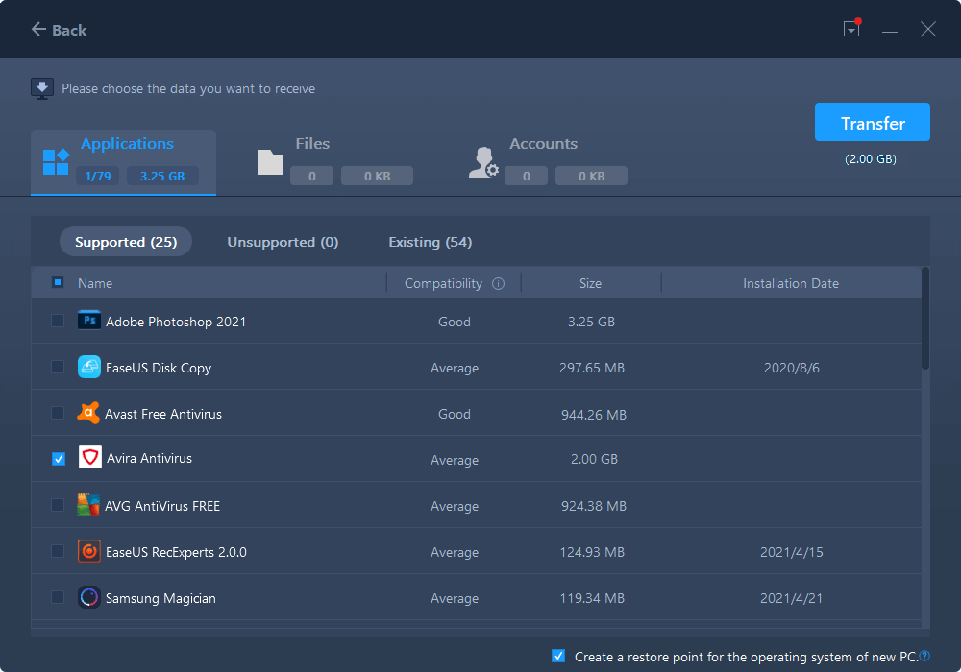Image resolution: width=961 pixels, height=672 pixels.
Task: Minimize the window
Action: 890,30
